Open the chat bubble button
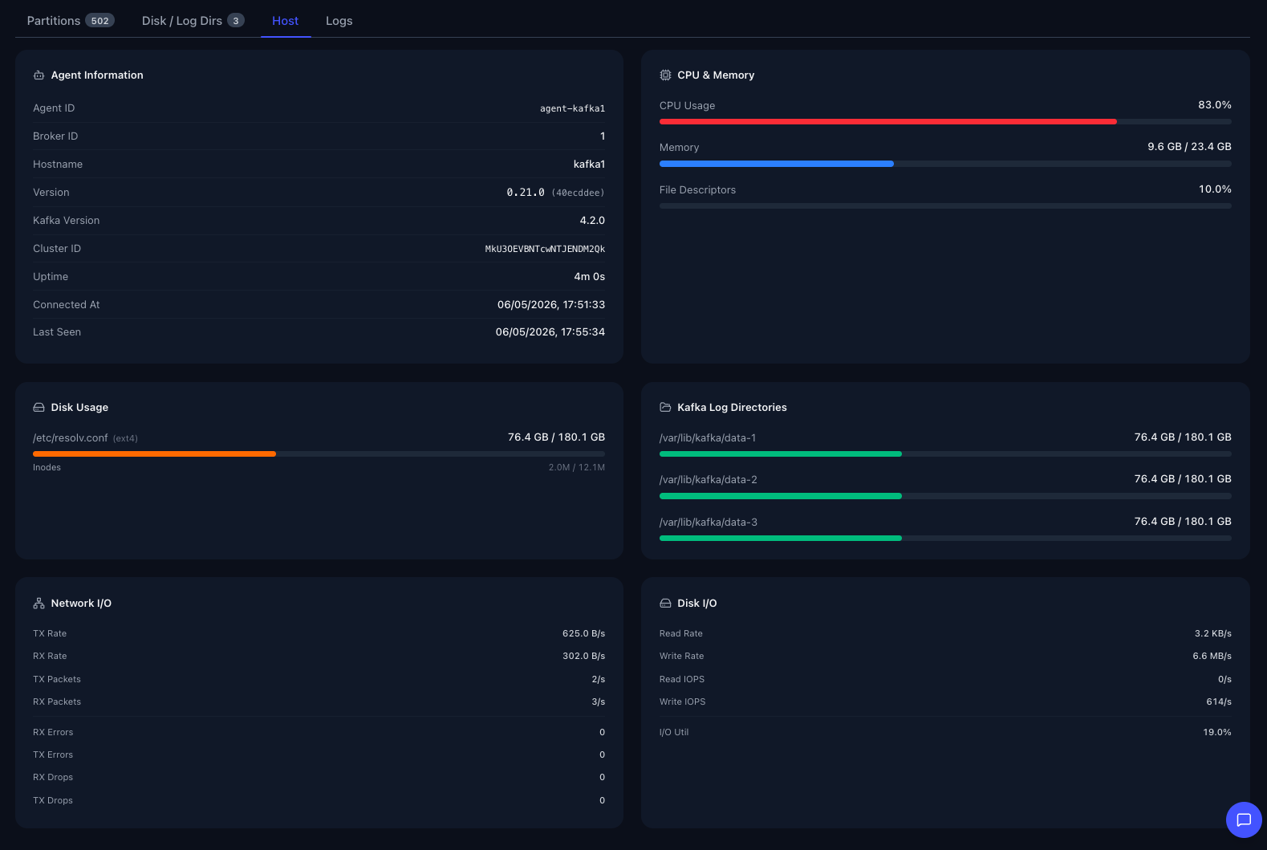 click(1244, 819)
